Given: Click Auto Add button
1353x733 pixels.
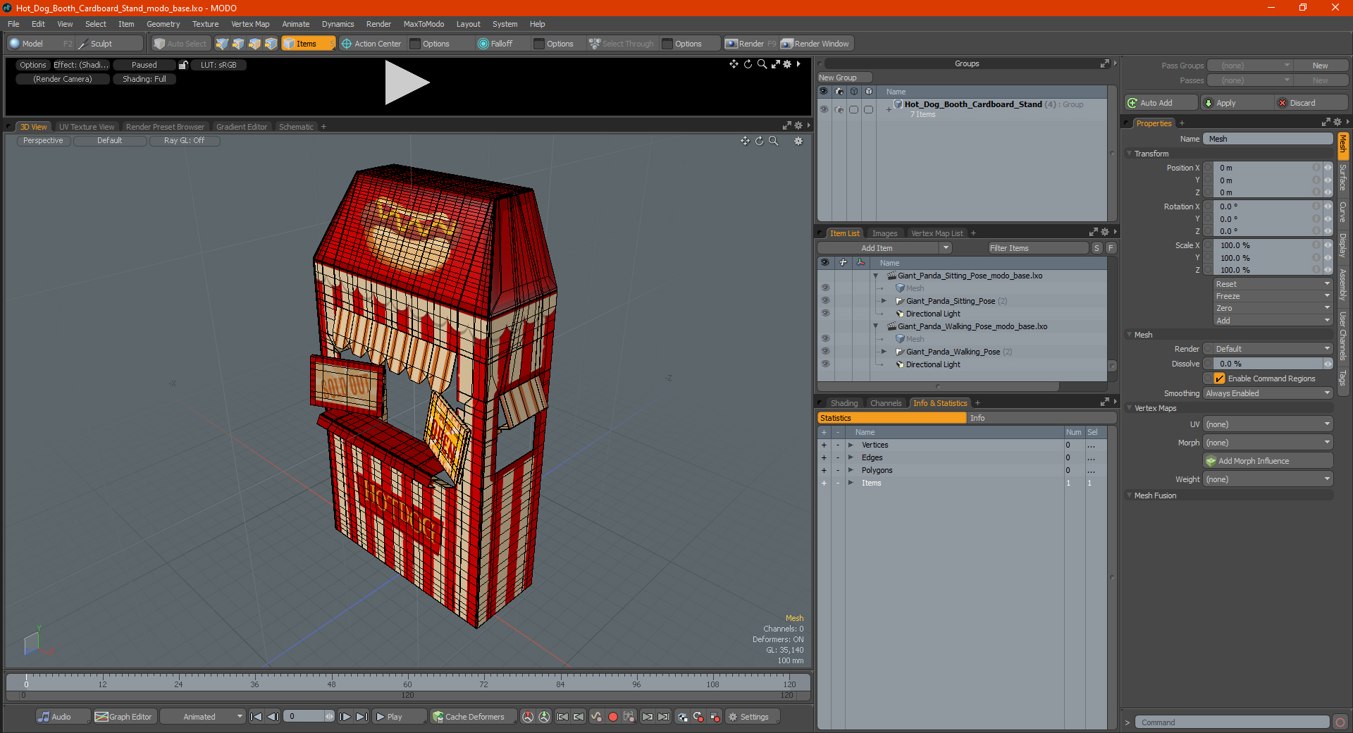Looking at the screenshot, I should (x=1161, y=103).
